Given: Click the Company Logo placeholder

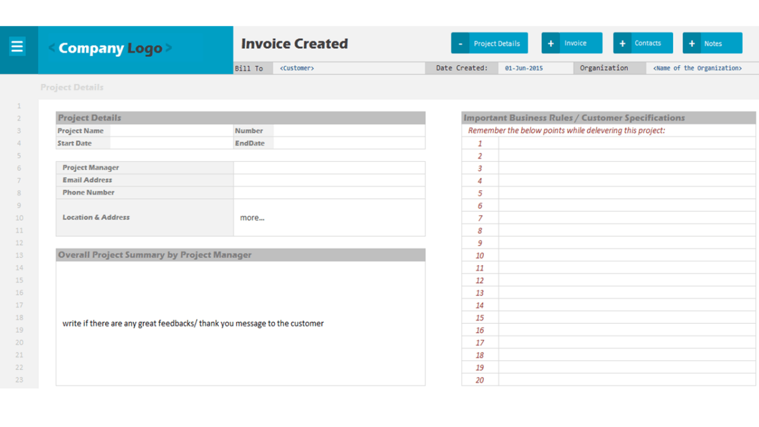Looking at the screenshot, I should pos(109,47).
